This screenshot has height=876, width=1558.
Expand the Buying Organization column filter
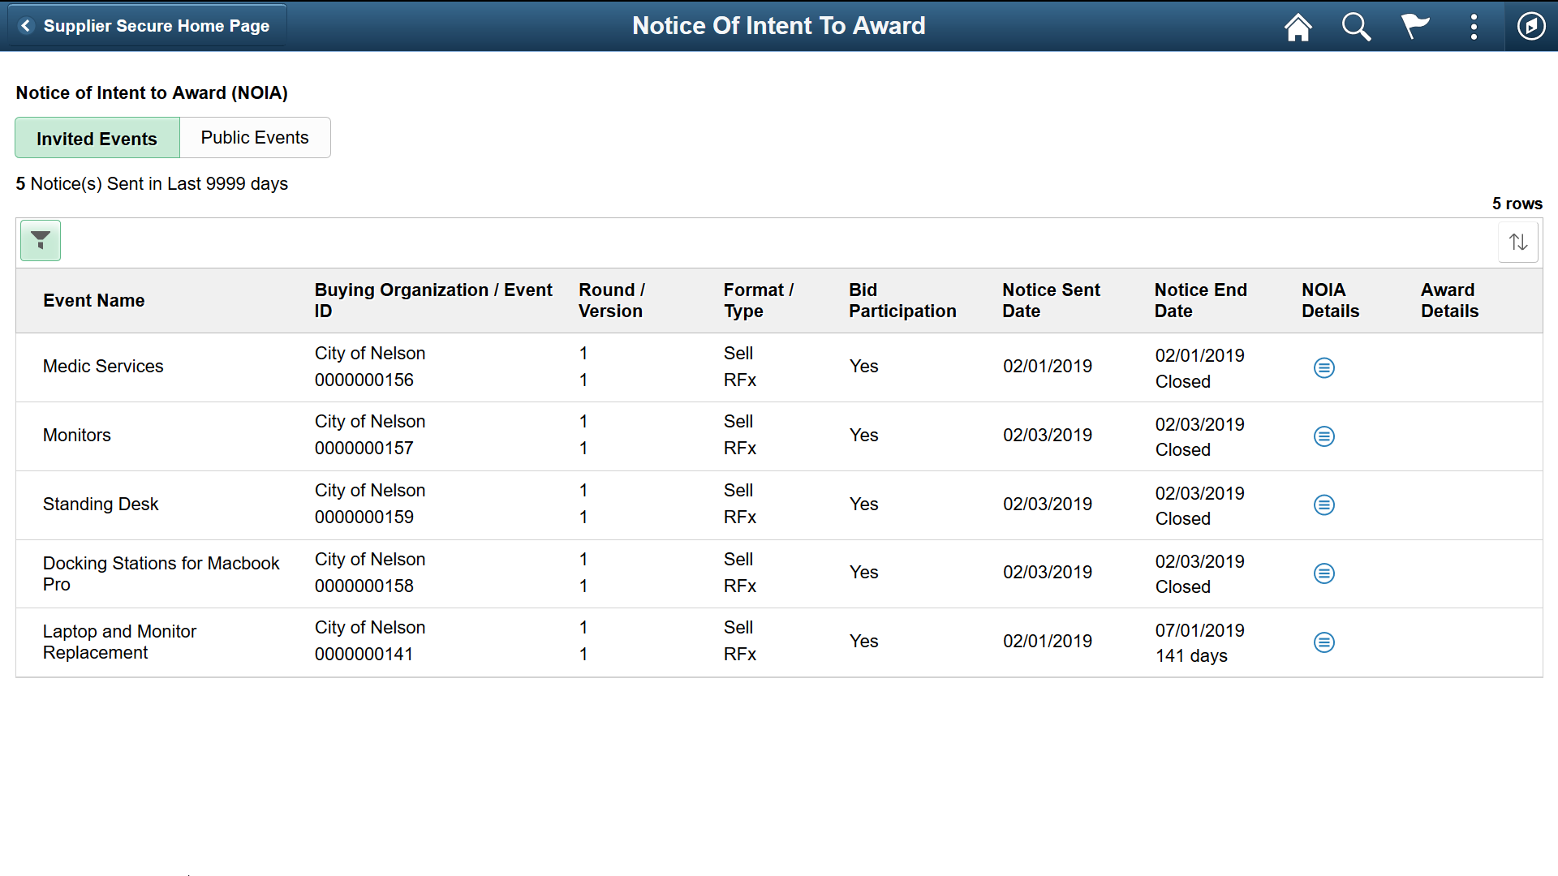[40, 239]
